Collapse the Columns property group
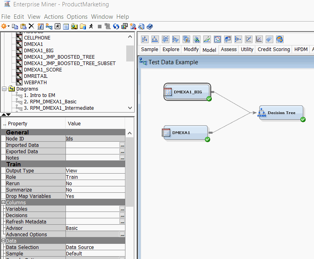Image resolution: width=314 pixels, height=259 pixels. pyautogui.click(x=3, y=203)
